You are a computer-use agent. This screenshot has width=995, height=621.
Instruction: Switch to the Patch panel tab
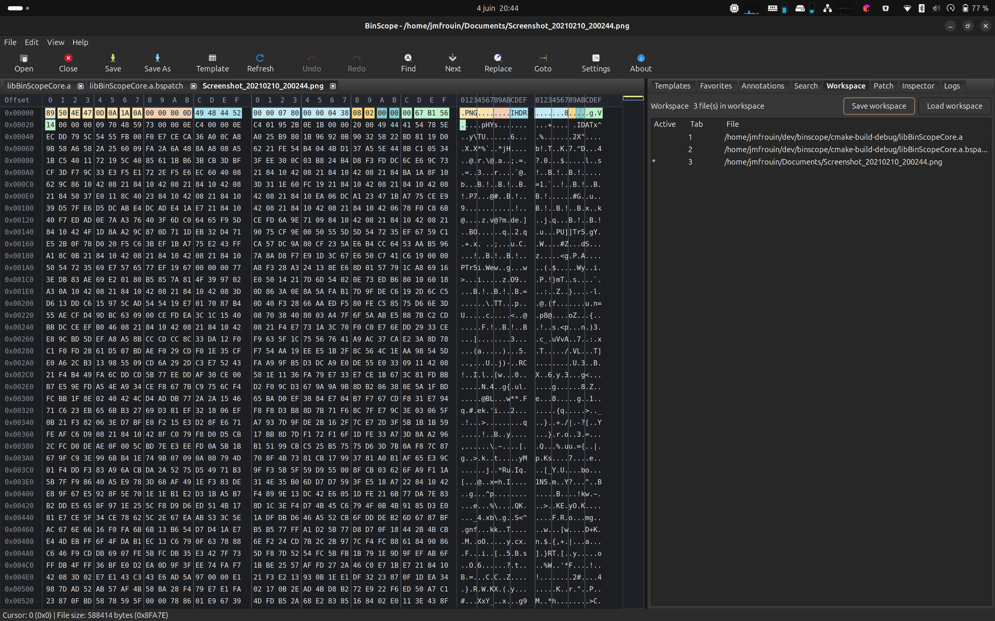coord(883,86)
